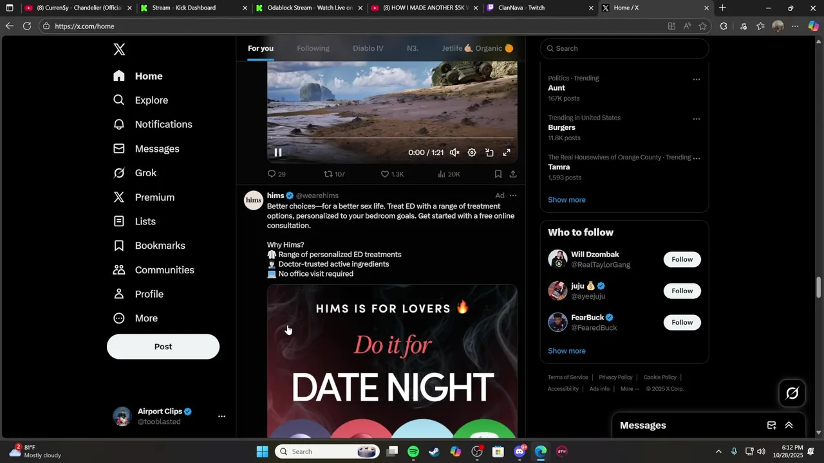Click the X logo in sidebar
Screen dimensions: 824x463
tap(119, 50)
